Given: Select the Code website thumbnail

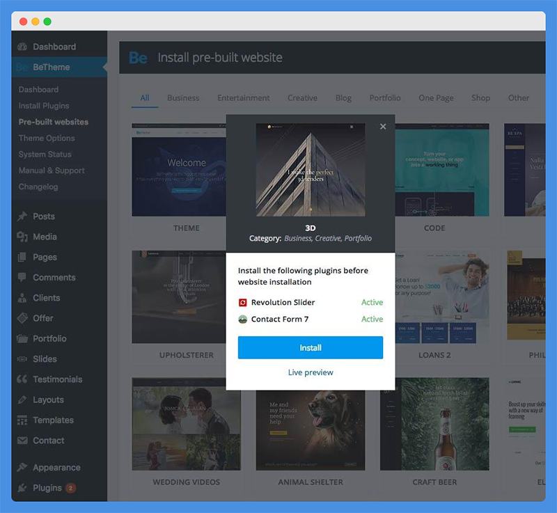Looking at the screenshot, I should 442,170.
